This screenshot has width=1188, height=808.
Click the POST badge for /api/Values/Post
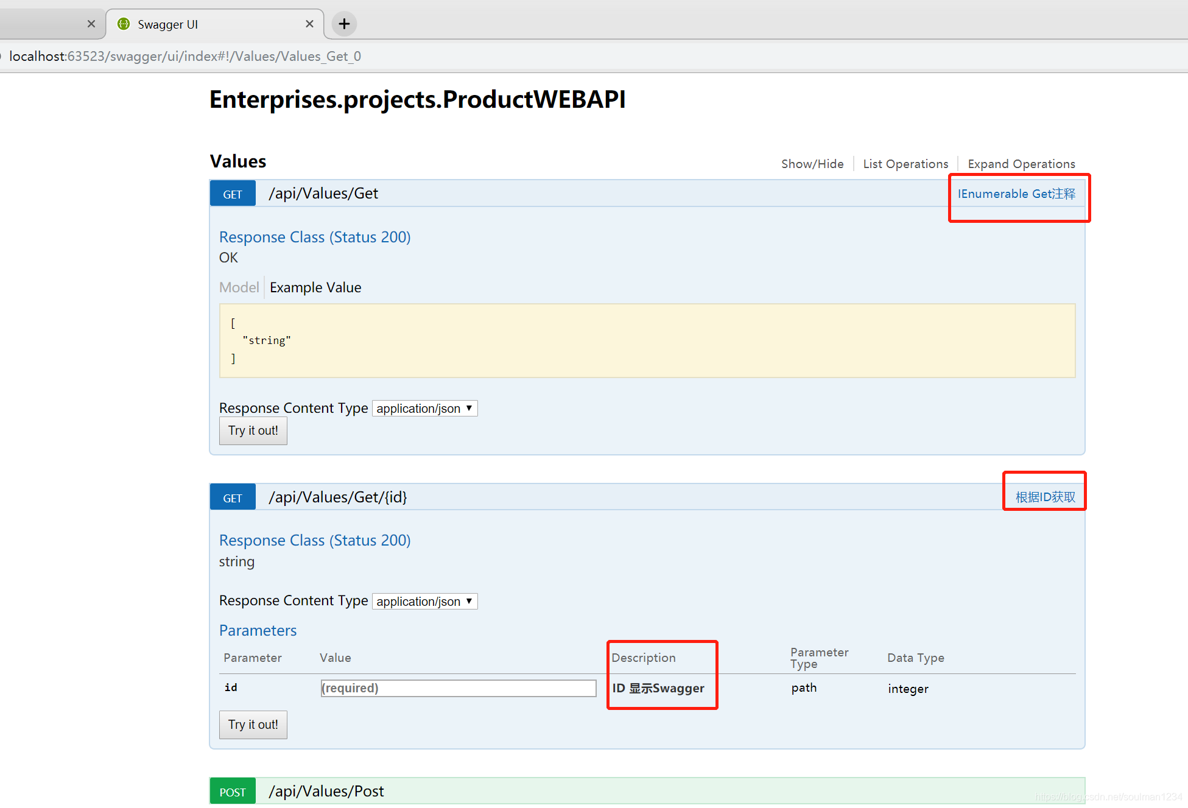[x=233, y=792]
